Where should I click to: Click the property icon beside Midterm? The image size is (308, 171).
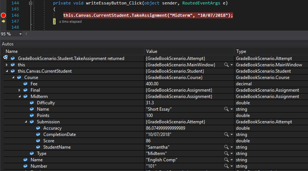(25, 96)
